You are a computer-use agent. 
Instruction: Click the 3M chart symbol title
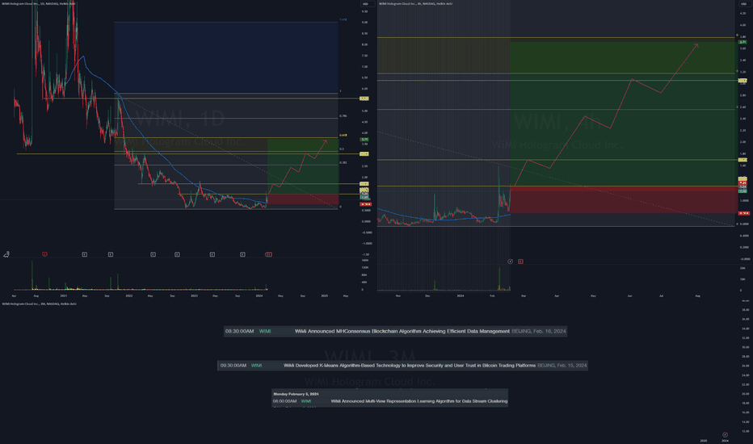(39, 304)
